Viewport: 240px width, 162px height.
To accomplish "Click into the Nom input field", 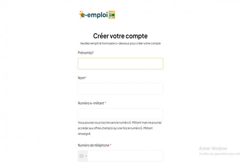I will [x=120, y=89].
